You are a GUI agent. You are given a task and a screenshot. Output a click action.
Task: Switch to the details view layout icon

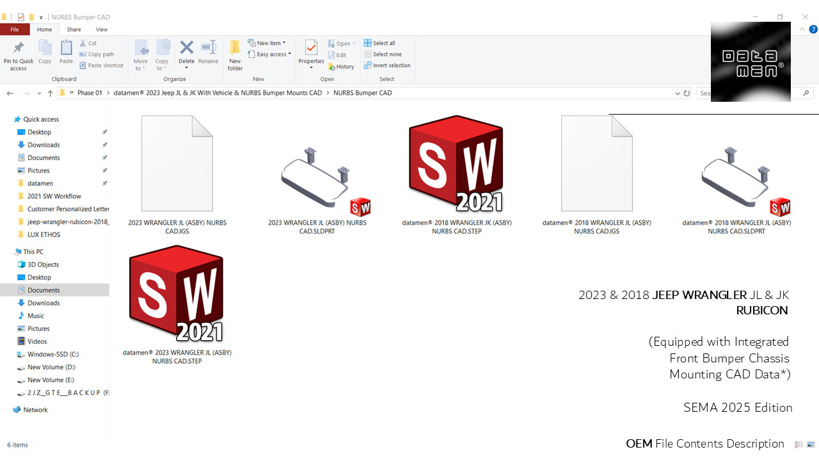point(799,444)
